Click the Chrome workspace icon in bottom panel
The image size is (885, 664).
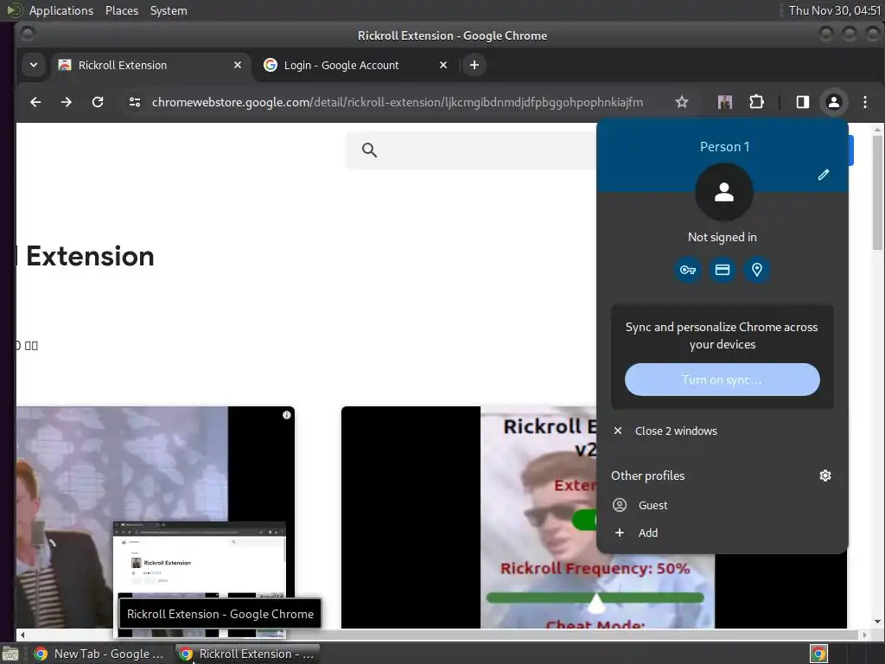tap(818, 654)
